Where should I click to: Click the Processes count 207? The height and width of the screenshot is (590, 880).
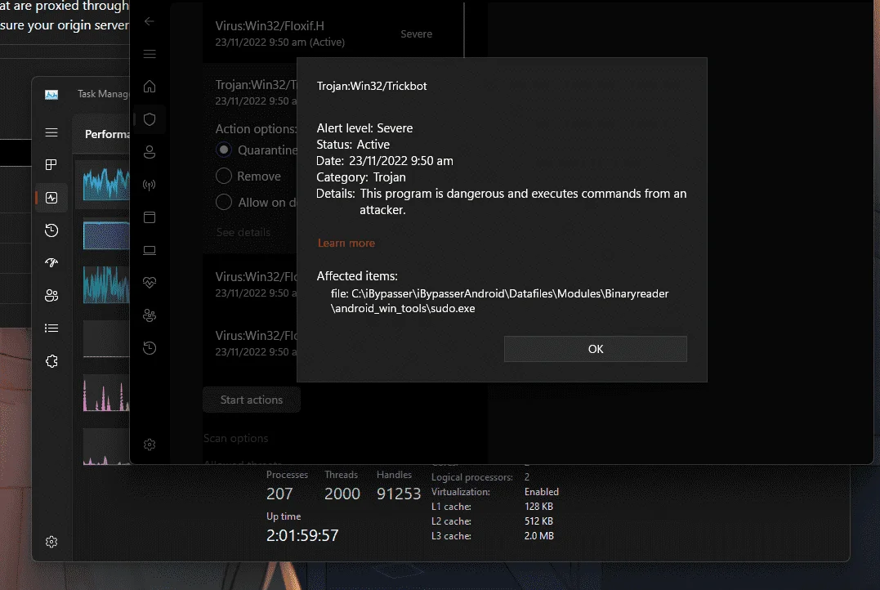(279, 494)
